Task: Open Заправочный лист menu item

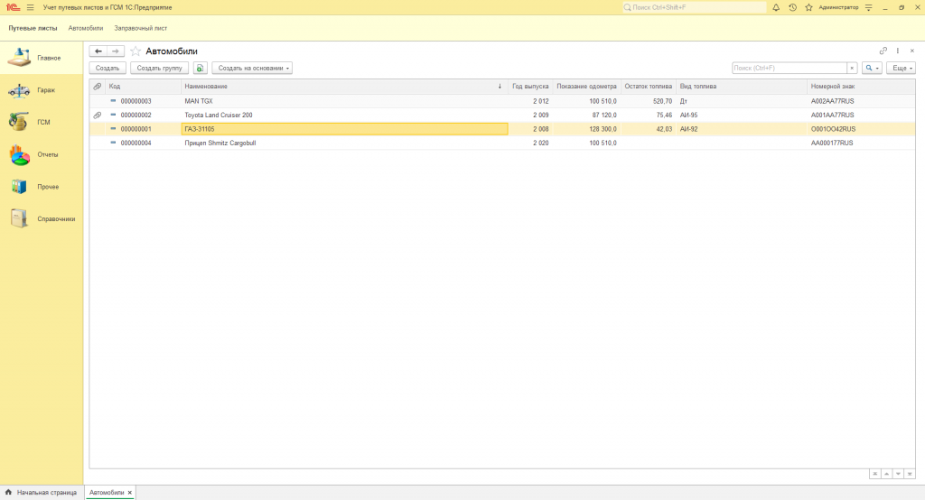Action: 140,28
